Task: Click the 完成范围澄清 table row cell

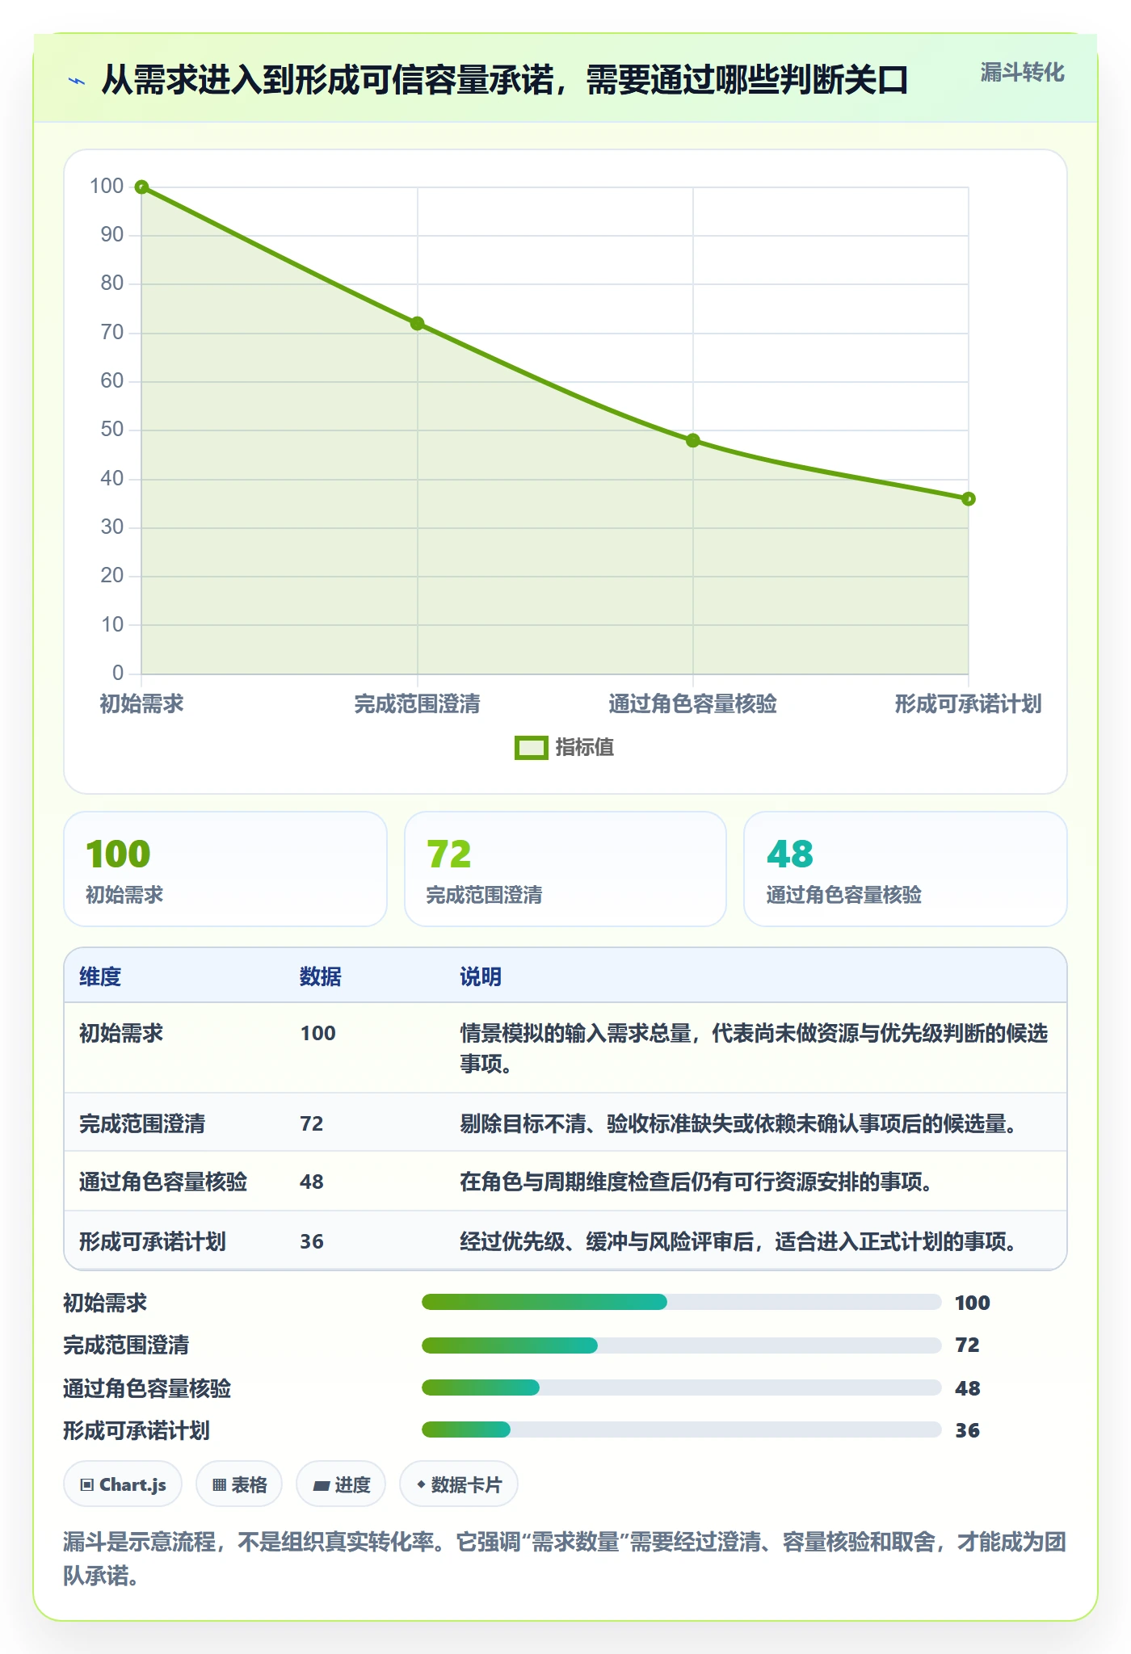Action: (142, 1123)
